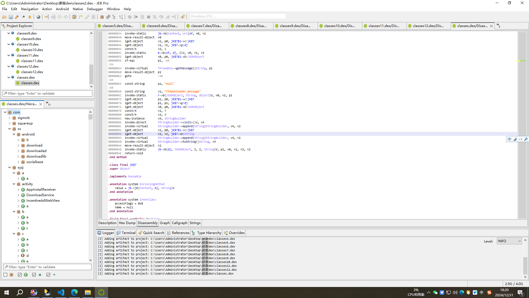Image resolution: width=529 pixels, height=298 pixels.
Task: Open the Level INFO dropdown
Action: point(509,241)
